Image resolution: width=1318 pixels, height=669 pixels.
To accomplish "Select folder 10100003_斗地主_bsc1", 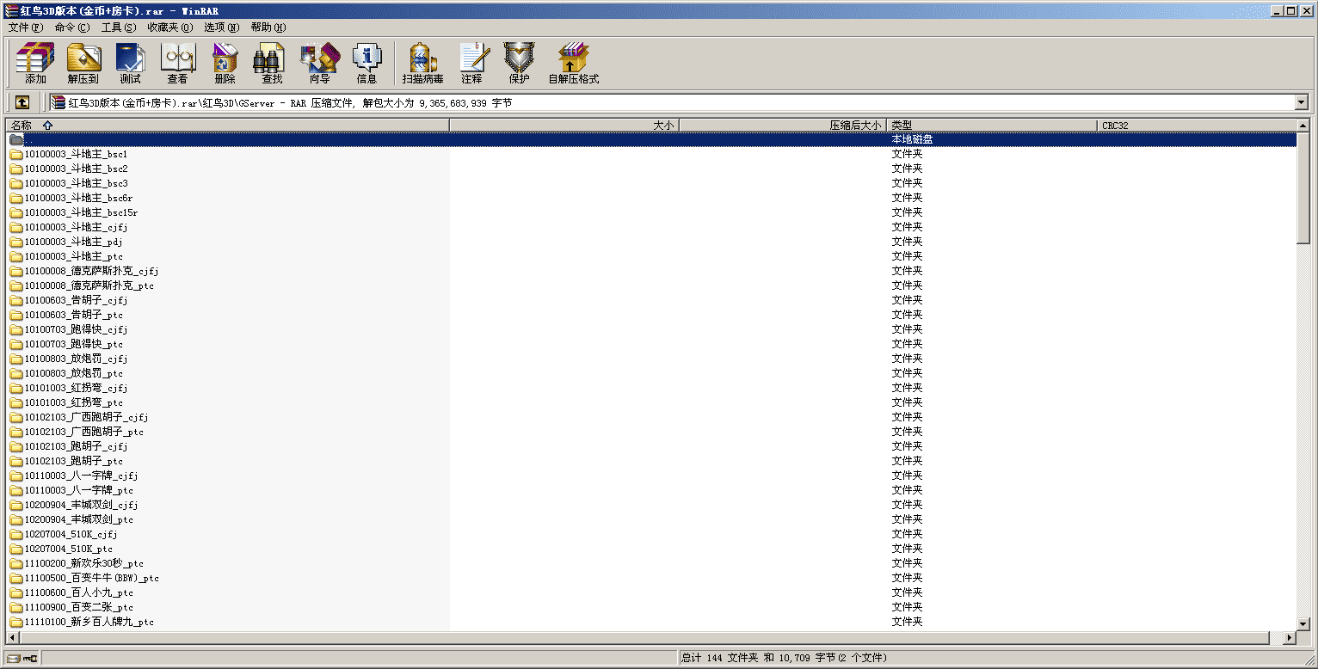I will pos(76,155).
